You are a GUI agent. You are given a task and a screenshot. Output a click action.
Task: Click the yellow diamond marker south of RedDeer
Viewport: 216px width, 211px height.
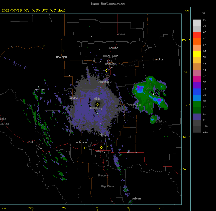107,70
